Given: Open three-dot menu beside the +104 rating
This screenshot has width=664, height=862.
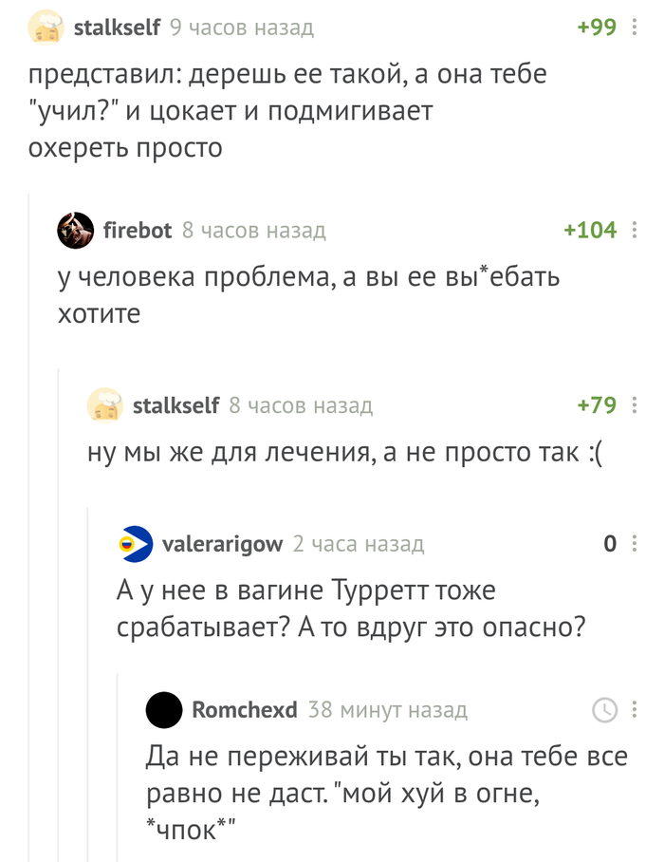Looking at the screenshot, I should 635,230.
